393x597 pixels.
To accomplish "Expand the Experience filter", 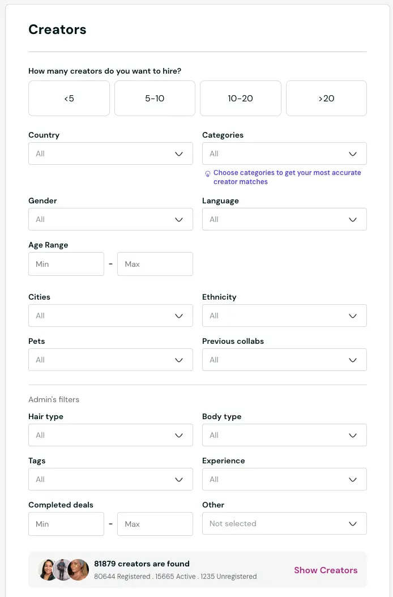I will click(x=284, y=479).
